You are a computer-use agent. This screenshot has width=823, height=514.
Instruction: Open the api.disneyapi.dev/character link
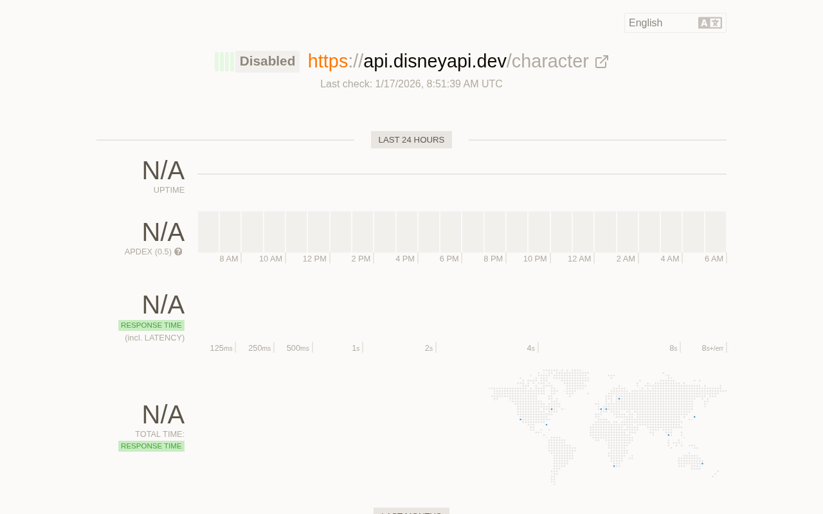(448, 62)
